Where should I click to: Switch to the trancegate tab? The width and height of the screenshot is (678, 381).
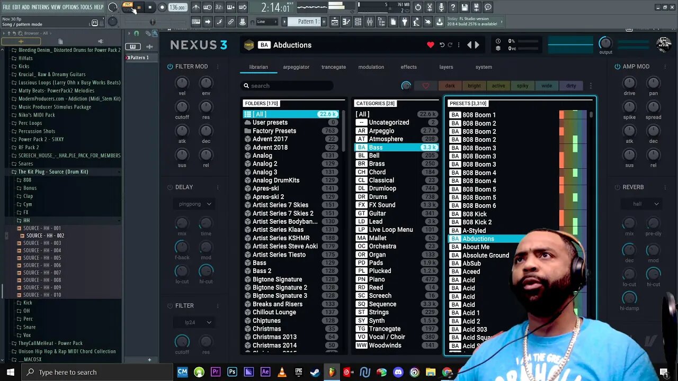pyautogui.click(x=334, y=67)
